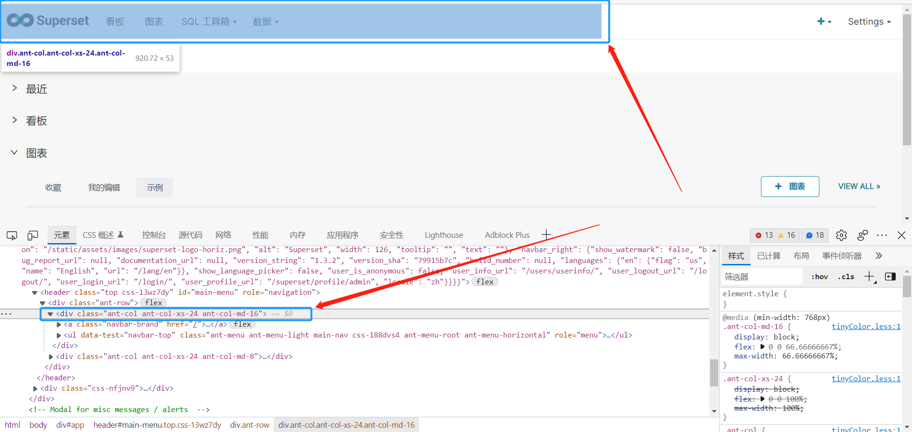Image resolution: width=912 pixels, height=432 pixels.
Task: Switch to the 安全性 tab
Action: pos(391,235)
